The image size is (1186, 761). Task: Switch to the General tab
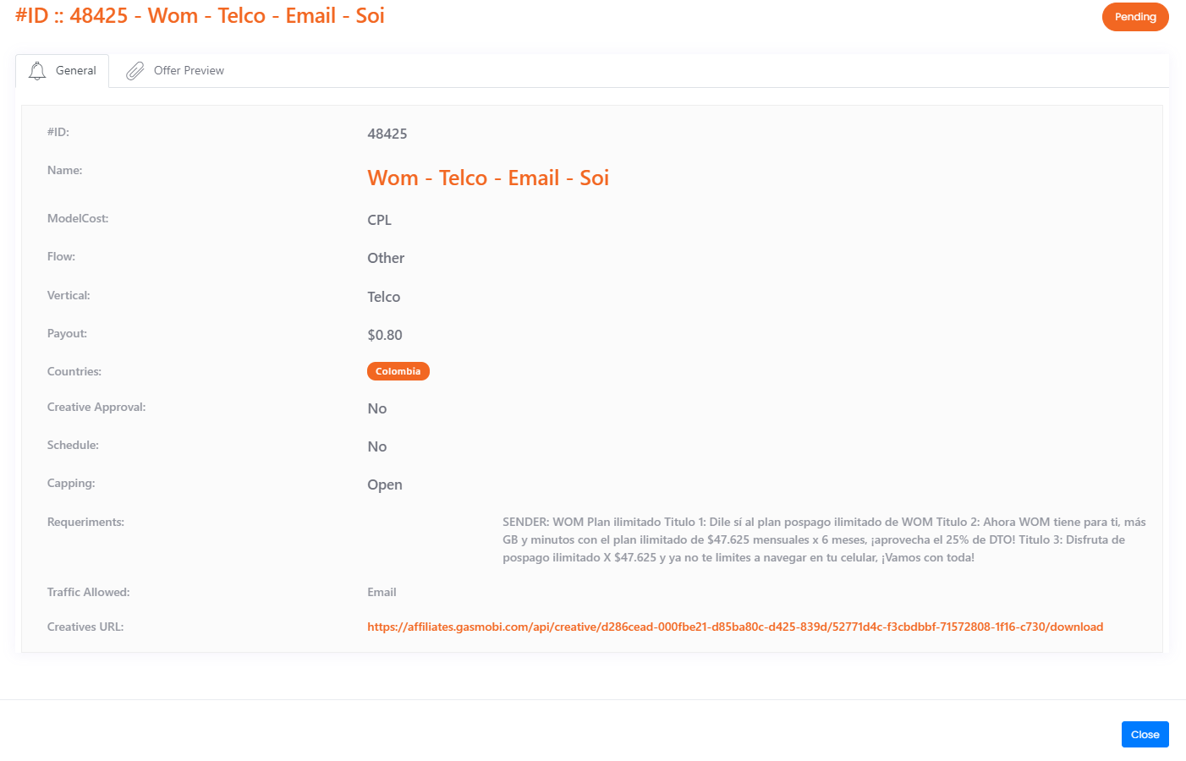coord(63,71)
